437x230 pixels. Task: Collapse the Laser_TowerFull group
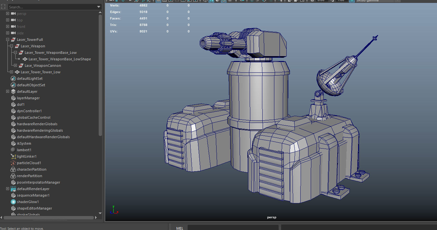pos(7,40)
